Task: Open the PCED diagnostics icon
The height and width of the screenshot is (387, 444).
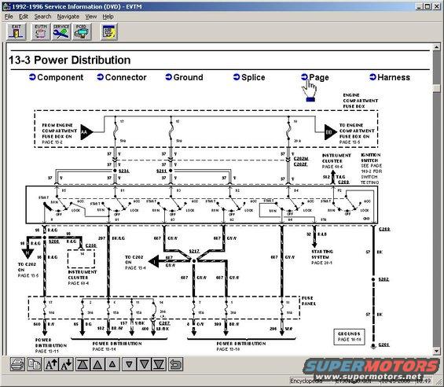Action: point(82,31)
